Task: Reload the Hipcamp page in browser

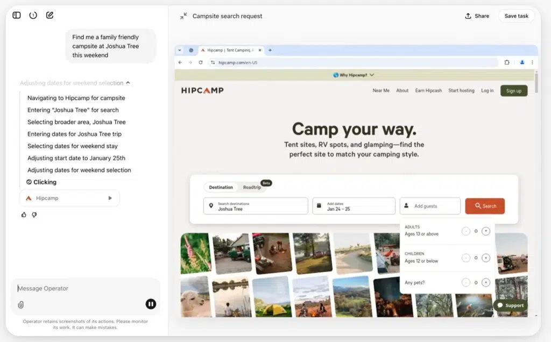Action: [x=201, y=62]
